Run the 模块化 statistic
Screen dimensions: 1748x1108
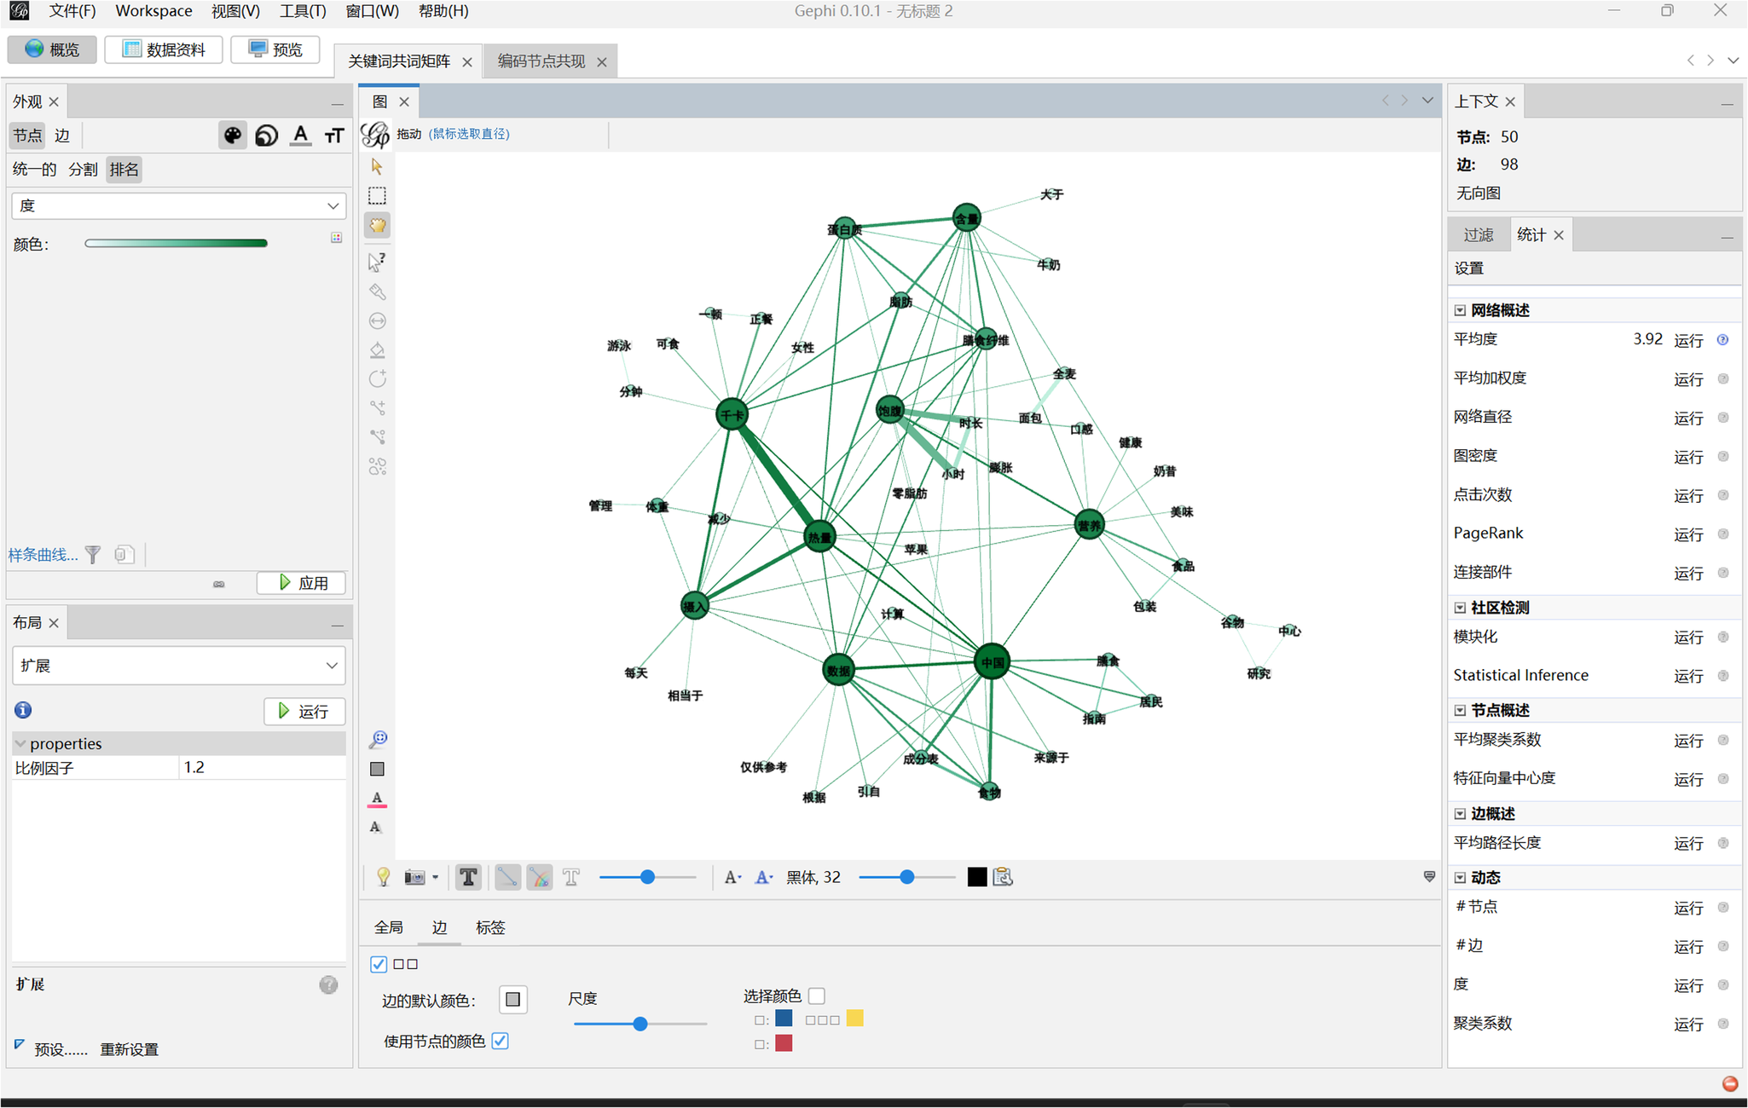[x=1687, y=638]
